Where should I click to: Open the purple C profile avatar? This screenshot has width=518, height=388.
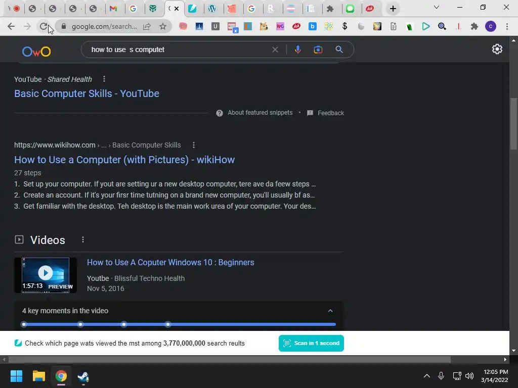[x=491, y=26]
